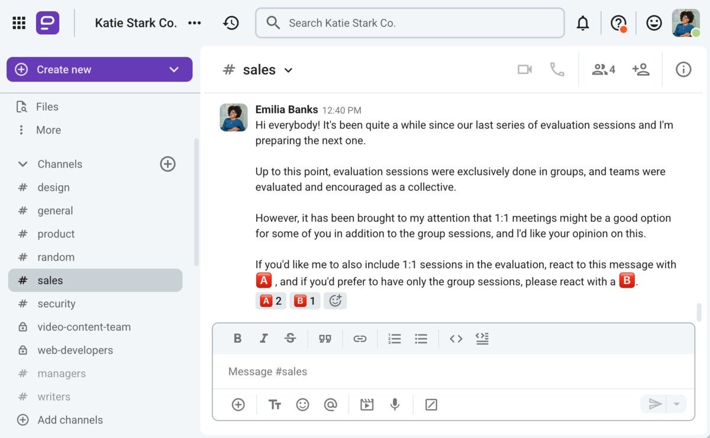Open the sales channel name dropdown
Image resolution: width=710 pixels, height=438 pixels.
click(288, 70)
